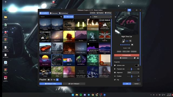Rate wallpaper with the five stars
The width and height of the screenshot is (173, 97).
[x=125, y=45]
